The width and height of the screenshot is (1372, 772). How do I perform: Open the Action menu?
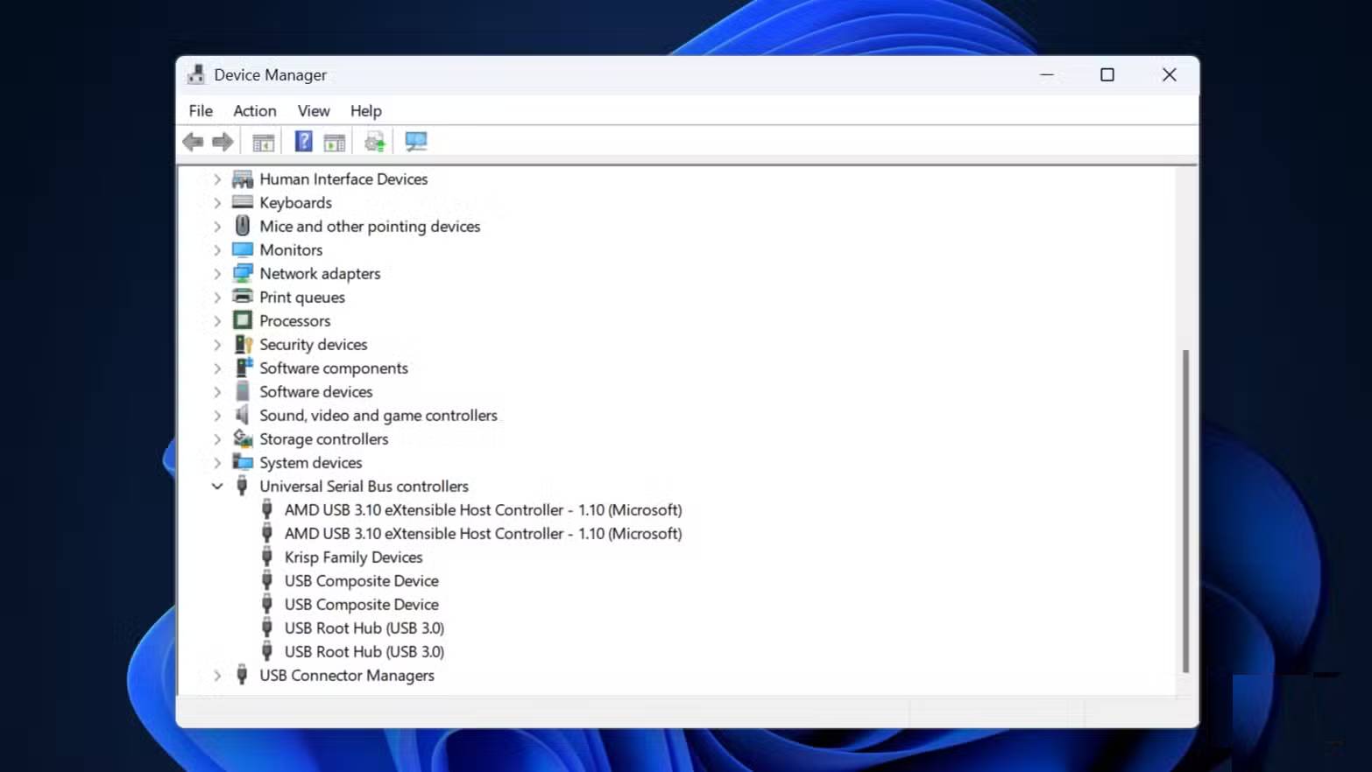(x=254, y=111)
